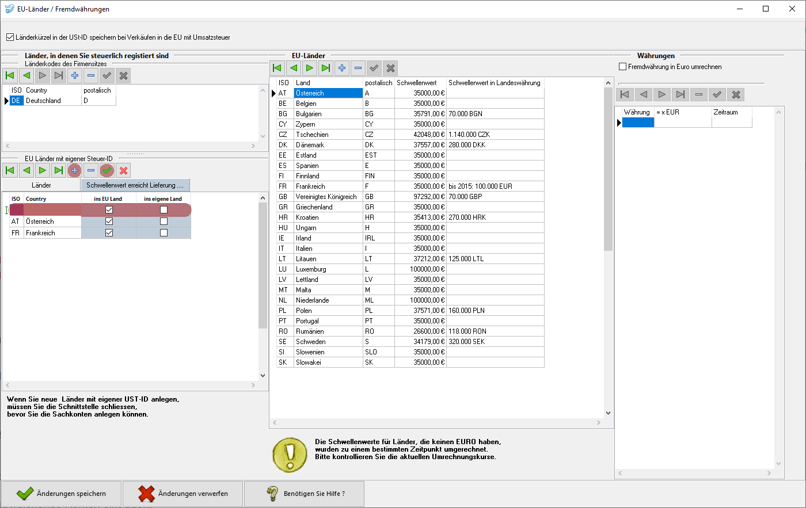This screenshot has width=806, height=508.
Task: Click the empty Währung input cell
Action: 638,123
